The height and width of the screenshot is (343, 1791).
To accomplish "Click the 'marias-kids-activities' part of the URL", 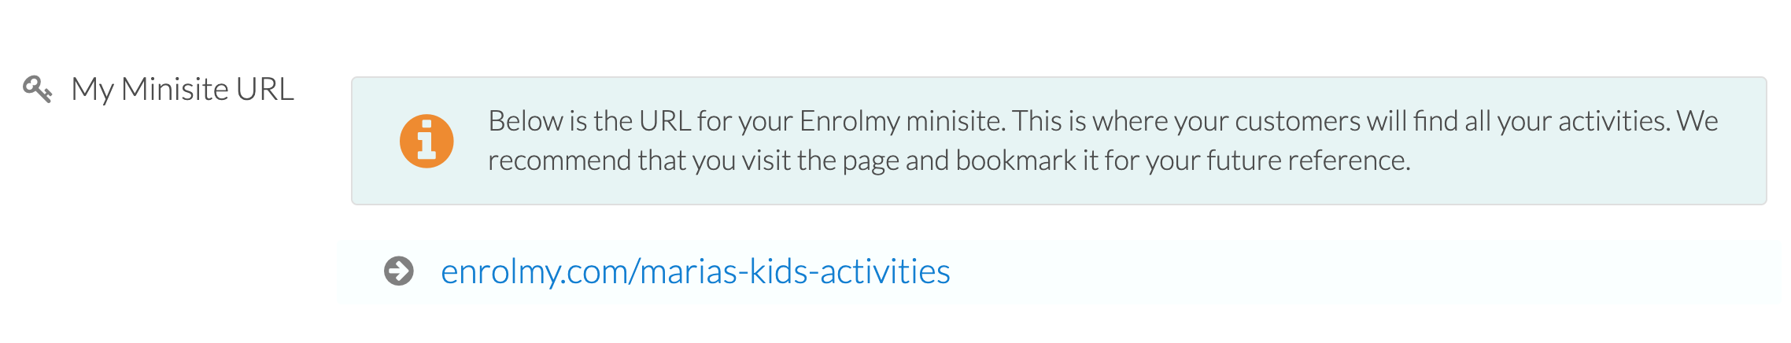I will click(796, 271).
